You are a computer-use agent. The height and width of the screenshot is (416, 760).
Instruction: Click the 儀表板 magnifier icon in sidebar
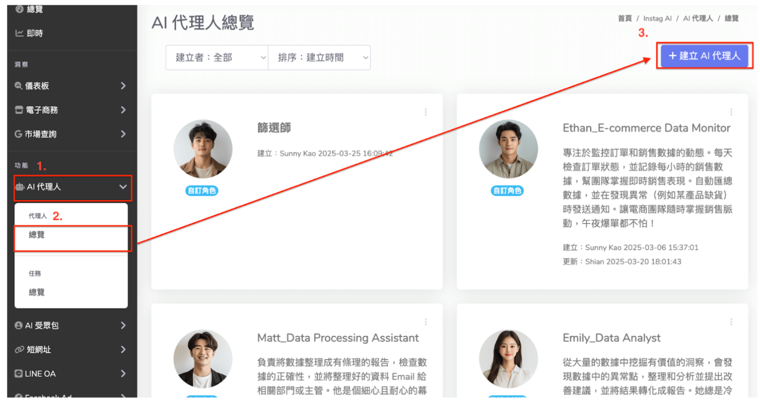(19, 86)
